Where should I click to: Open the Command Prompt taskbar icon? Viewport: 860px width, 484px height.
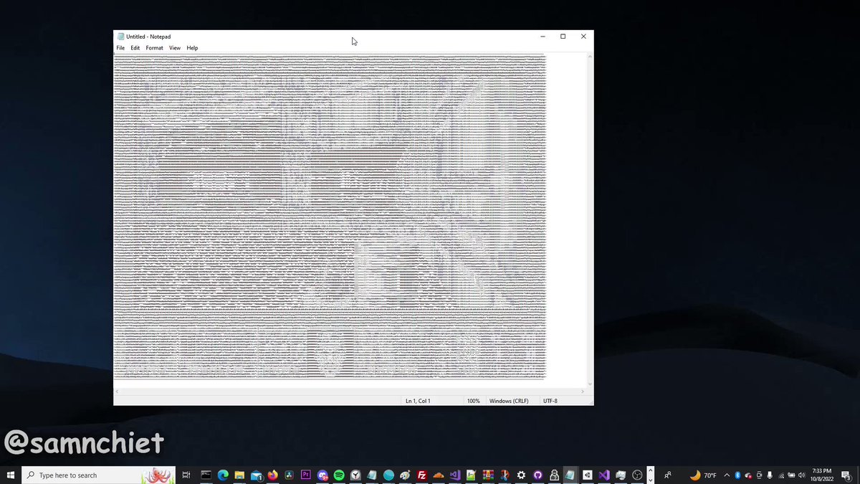tap(206, 475)
